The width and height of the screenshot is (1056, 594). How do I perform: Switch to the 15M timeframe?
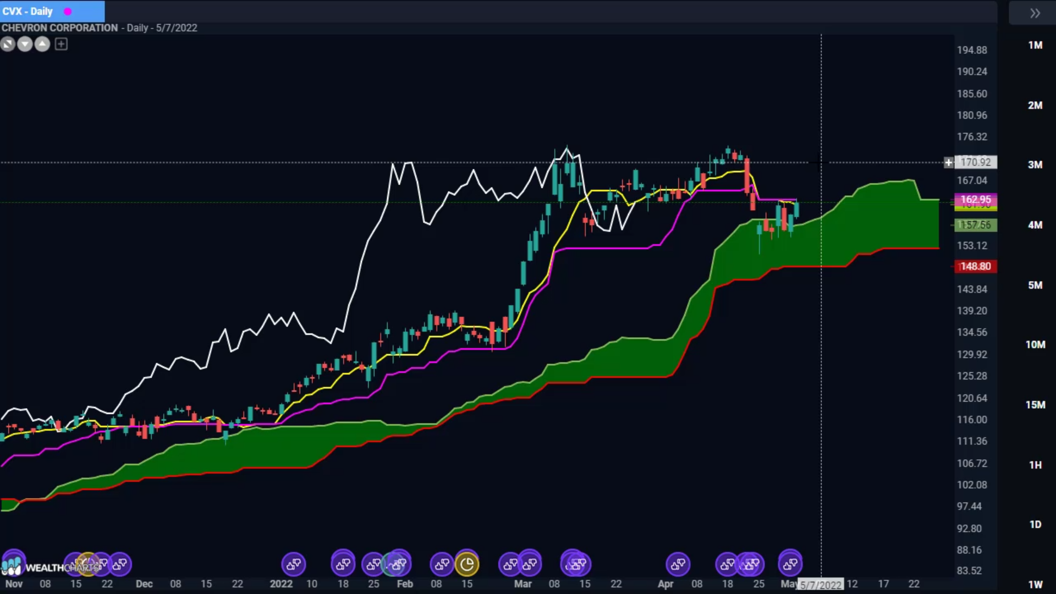tap(1035, 405)
